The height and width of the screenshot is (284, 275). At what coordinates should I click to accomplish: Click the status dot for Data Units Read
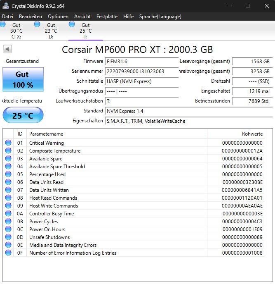pos(8,182)
